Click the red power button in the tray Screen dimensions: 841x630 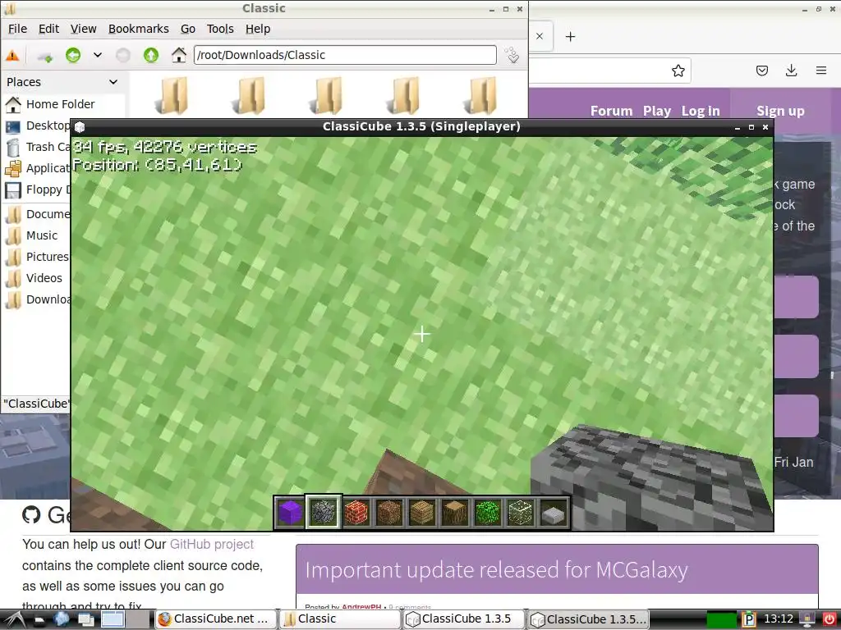click(x=830, y=619)
